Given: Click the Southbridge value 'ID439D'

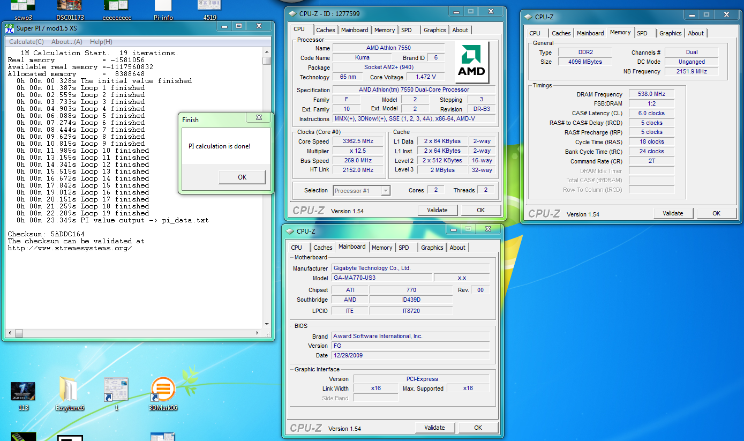Looking at the screenshot, I should [x=411, y=300].
